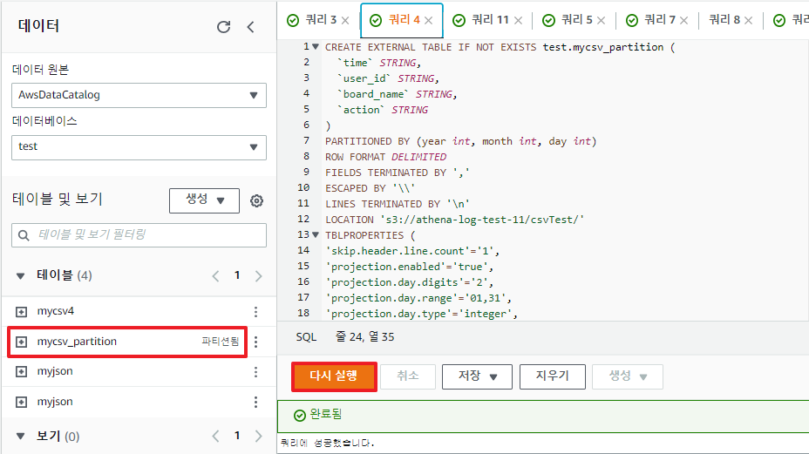Place cursor on the LOCATION s3 path line
This screenshot has height=454, width=809.
point(454,220)
